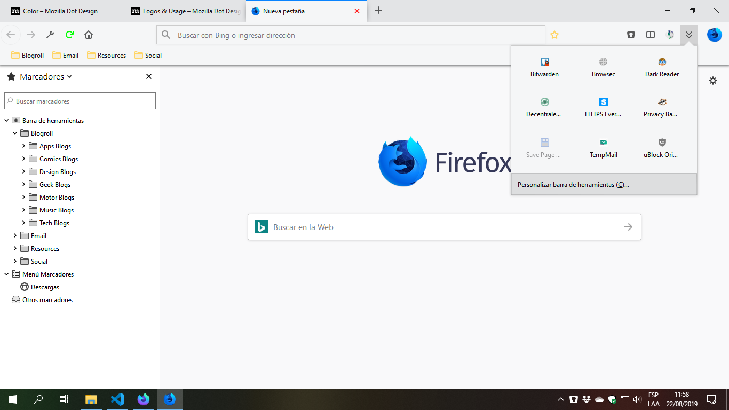
Task: Expand the Music Blogs folder
Action: tap(24, 210)
